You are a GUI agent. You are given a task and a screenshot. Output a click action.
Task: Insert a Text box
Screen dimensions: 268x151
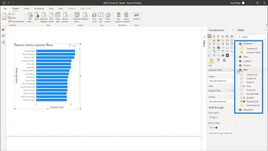(101, 17)
